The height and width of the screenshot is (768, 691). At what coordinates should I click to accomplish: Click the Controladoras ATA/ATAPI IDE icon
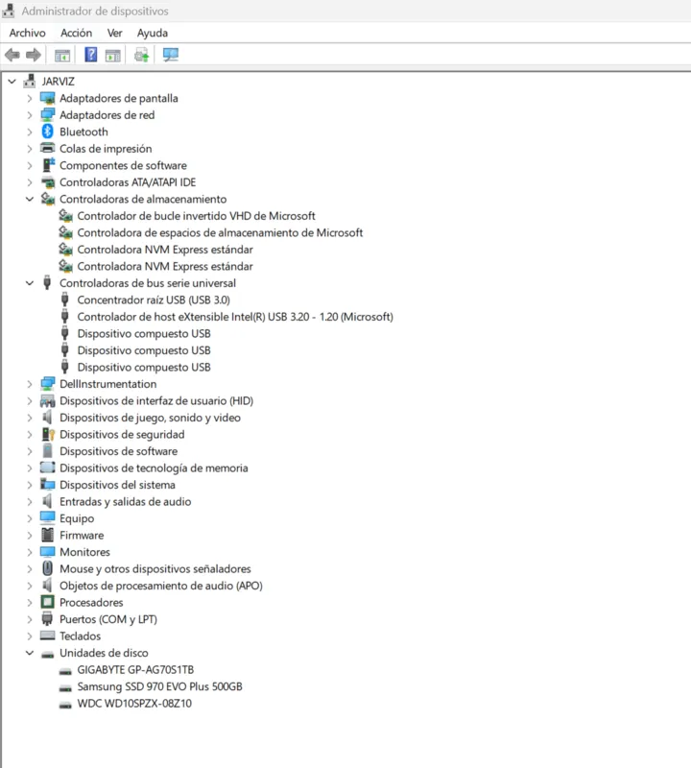[x=48, y=182]
